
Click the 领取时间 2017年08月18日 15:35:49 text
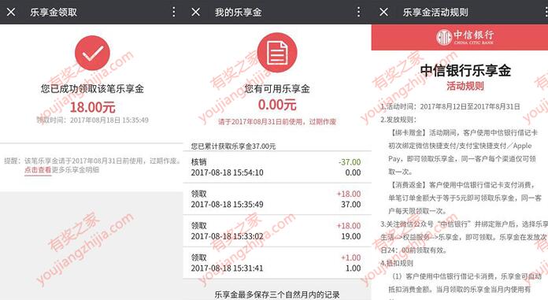pos(93,120)
